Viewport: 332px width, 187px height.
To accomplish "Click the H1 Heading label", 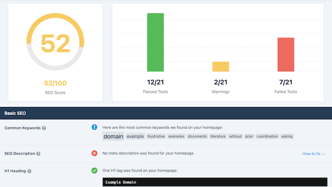I will 15,171.
